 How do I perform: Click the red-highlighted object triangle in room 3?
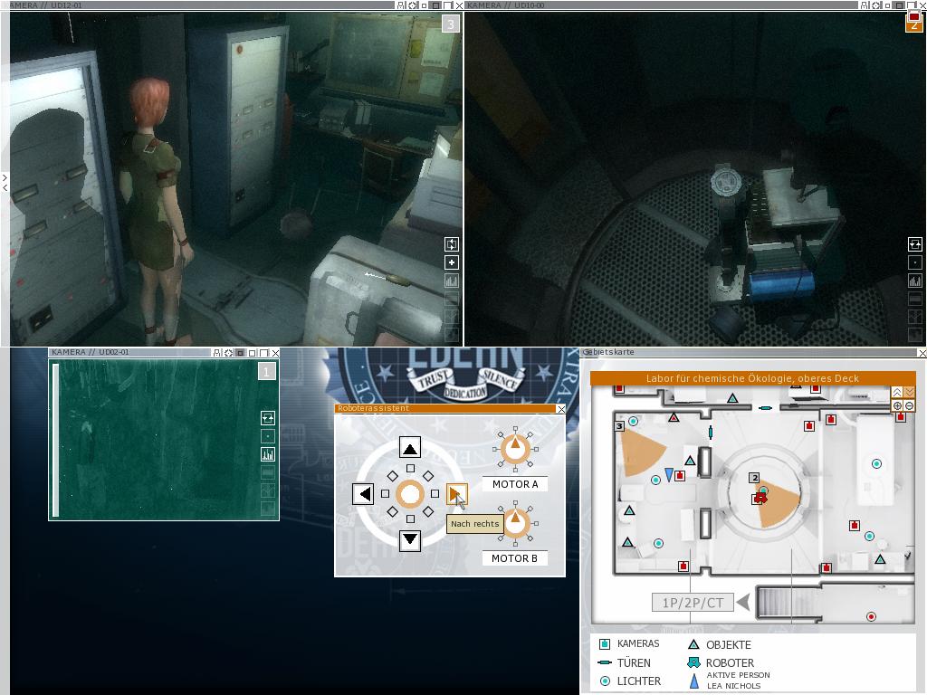click(x=674, y=418)
